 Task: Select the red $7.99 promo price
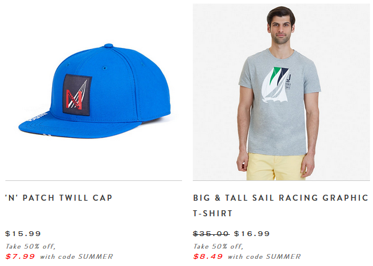click(x=20, y=256)
